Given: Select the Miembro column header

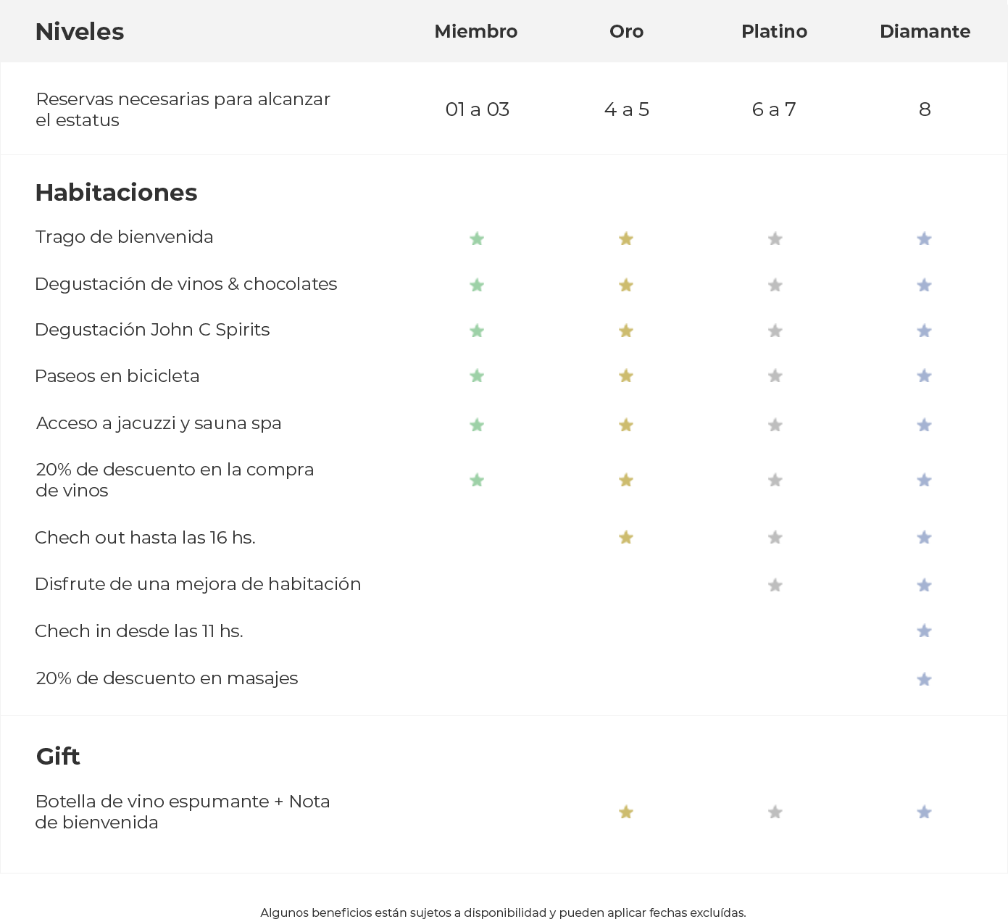Looking at the screenshot, I should (x=476, y=32).
